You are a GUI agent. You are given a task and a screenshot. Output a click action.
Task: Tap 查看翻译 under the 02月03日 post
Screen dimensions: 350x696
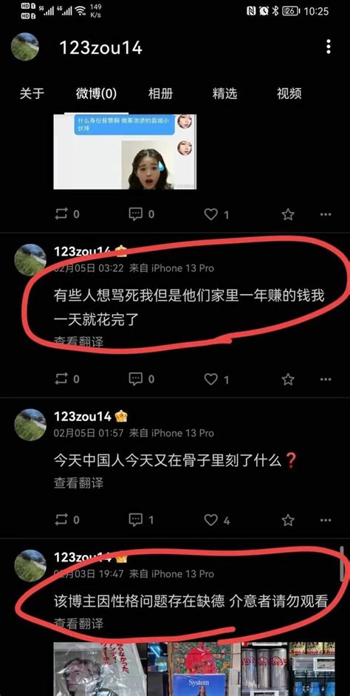78,624
